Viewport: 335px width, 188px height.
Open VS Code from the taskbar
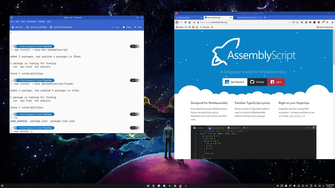(x=159, y=186)
